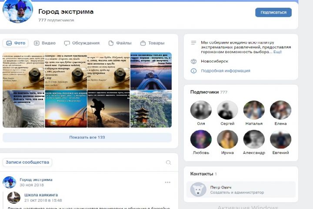Click the video play icon beside Видео
Screen dimensions: 313x209
(37, 43)
